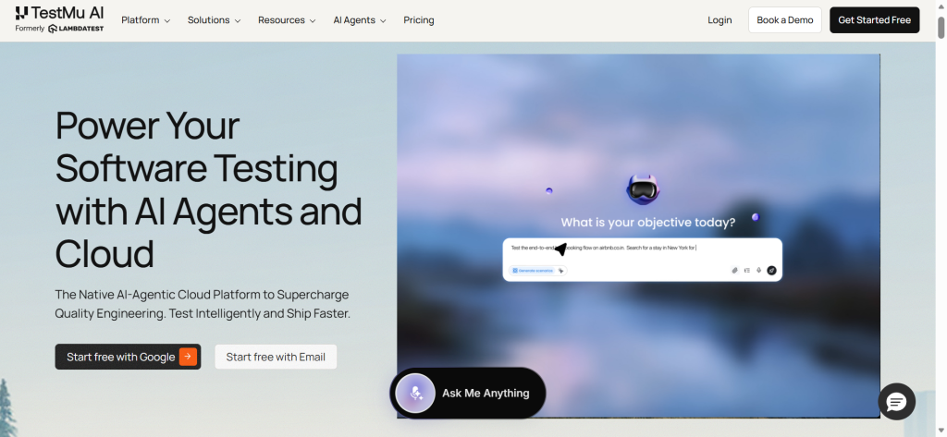This screenshot has width=947, height=437.
Task: Click the TestMu AI logo
Action: tap(59, 13)
